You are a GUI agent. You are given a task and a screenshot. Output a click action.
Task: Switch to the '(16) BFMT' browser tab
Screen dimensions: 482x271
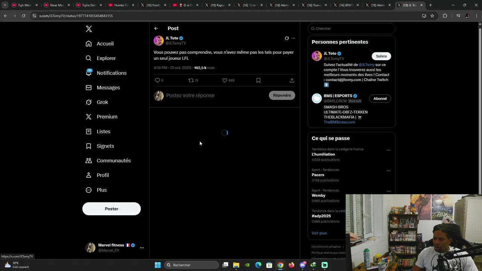(x=346, y=5)
